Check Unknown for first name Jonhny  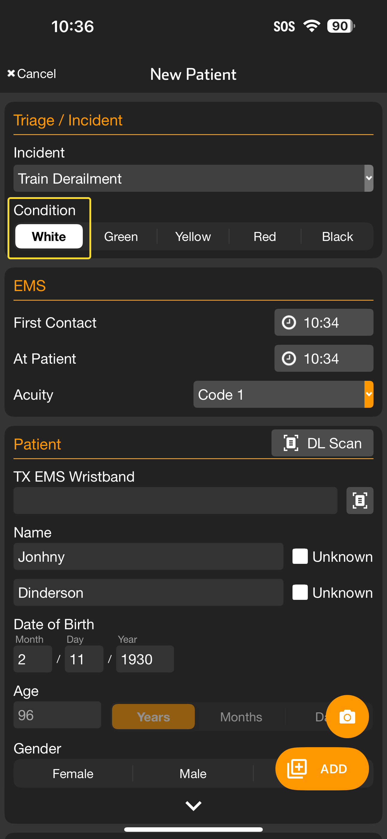point(300,557)
